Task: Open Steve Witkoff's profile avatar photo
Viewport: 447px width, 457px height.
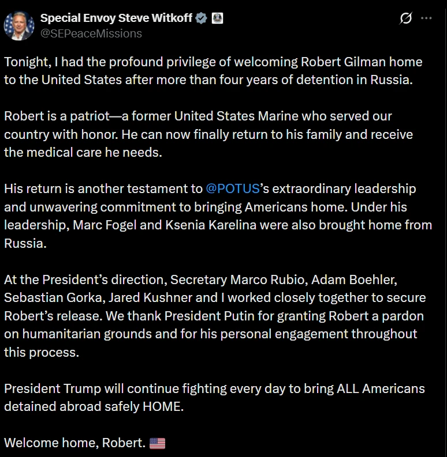Action: coord(18,26)
